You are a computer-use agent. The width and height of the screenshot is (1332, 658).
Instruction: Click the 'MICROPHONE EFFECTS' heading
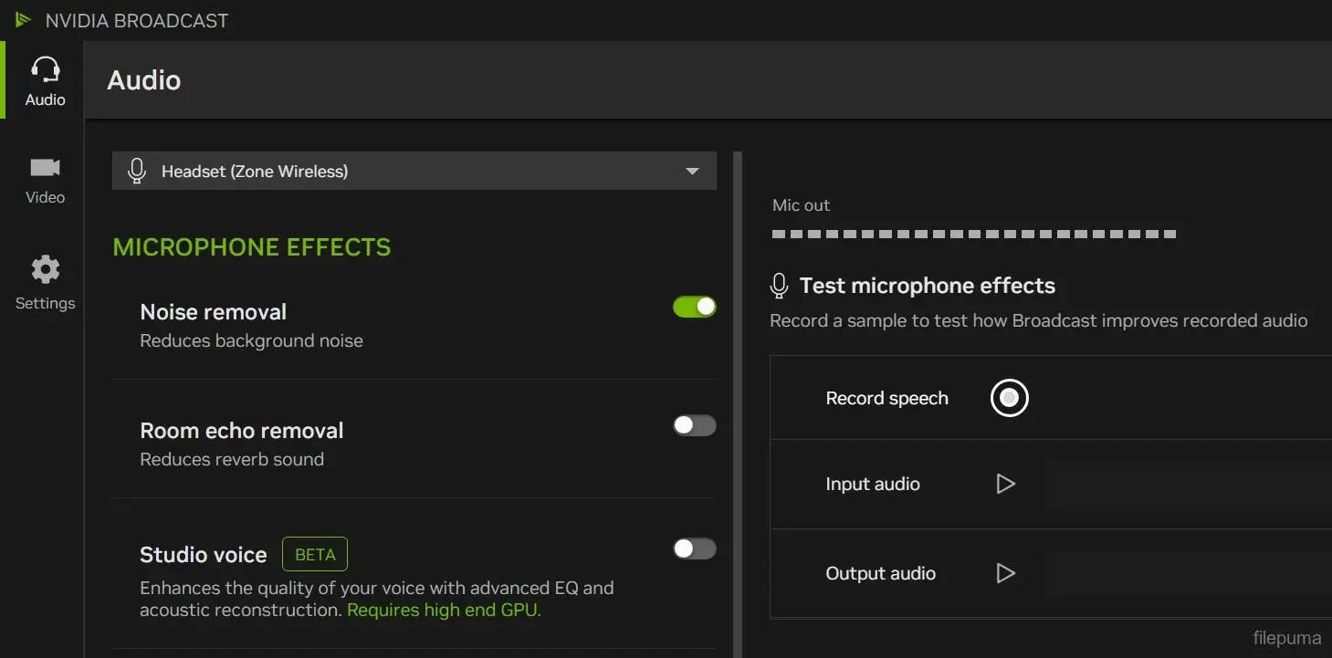point(252,247)
